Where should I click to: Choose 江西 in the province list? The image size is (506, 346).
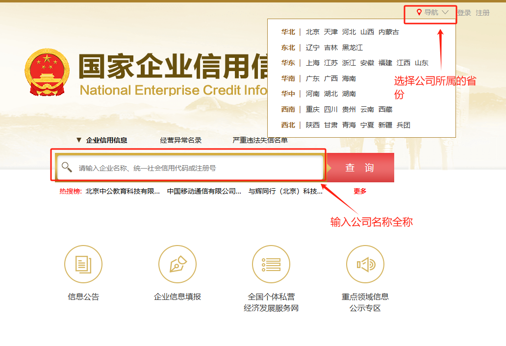(404, 63)
